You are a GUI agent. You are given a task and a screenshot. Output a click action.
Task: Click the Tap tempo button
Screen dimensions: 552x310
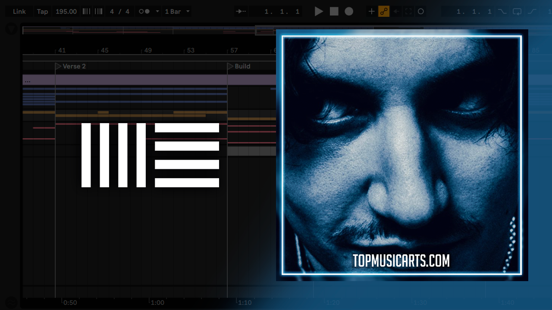click(42, 12)
